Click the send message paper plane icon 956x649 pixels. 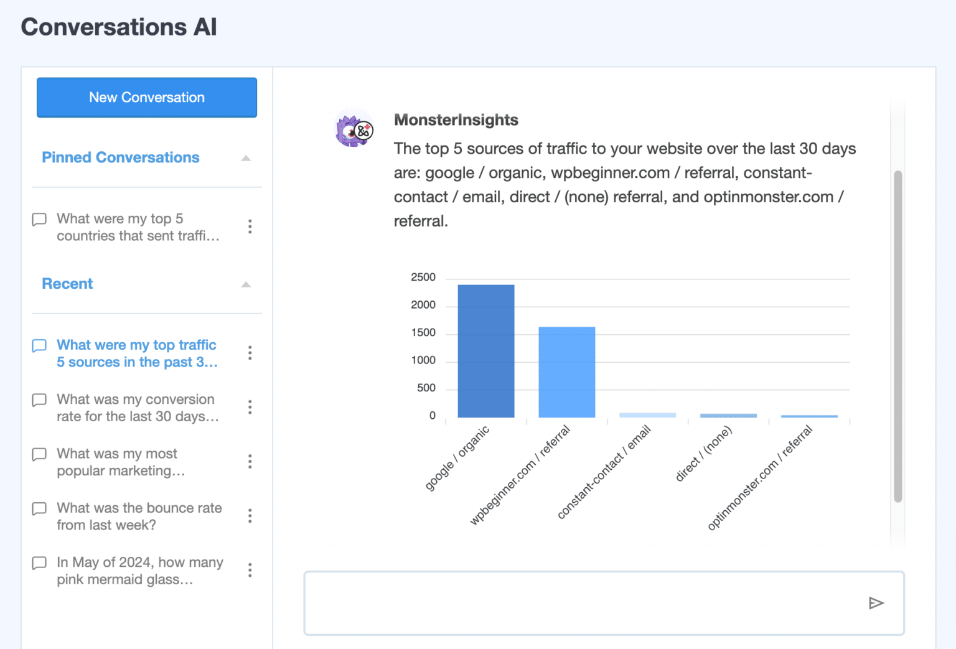(876, 603)
